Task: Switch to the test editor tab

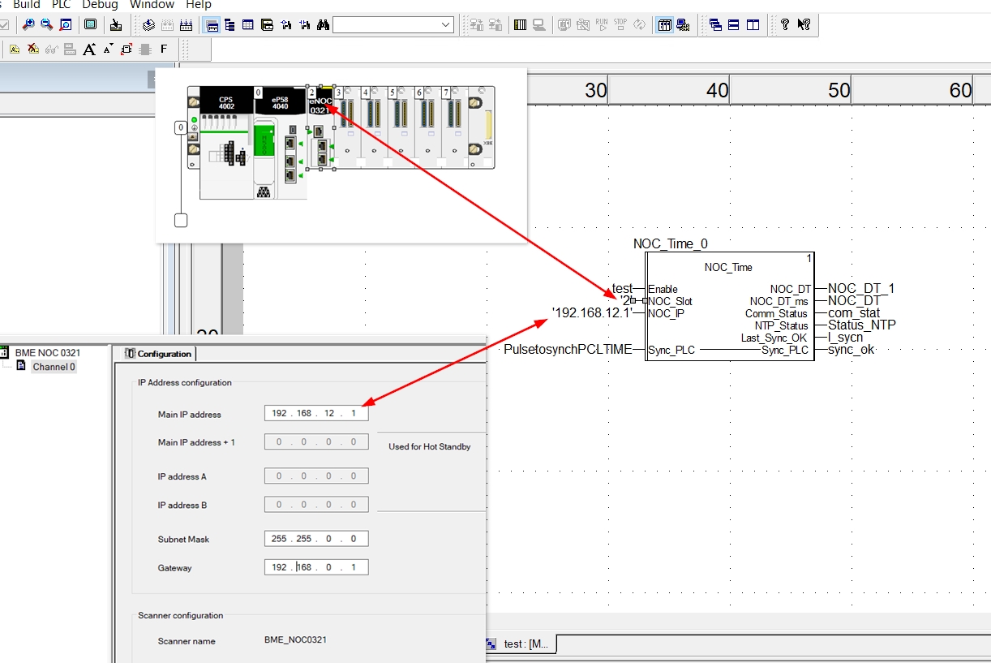Action: [x=520, y=644]
